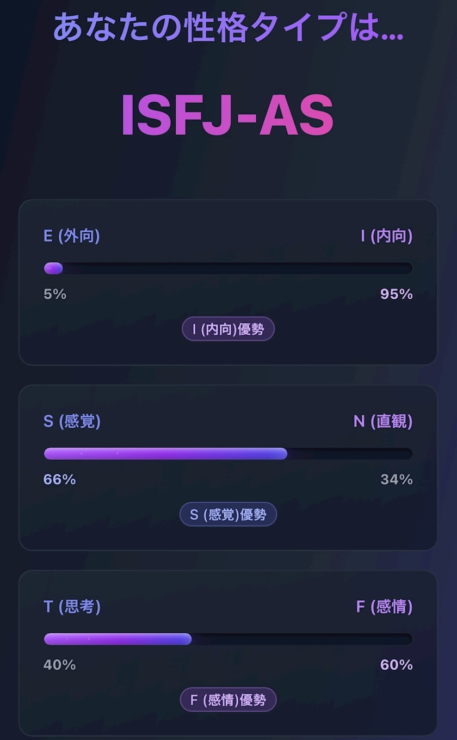Click the 60% feeling value

tap(396, 665)
